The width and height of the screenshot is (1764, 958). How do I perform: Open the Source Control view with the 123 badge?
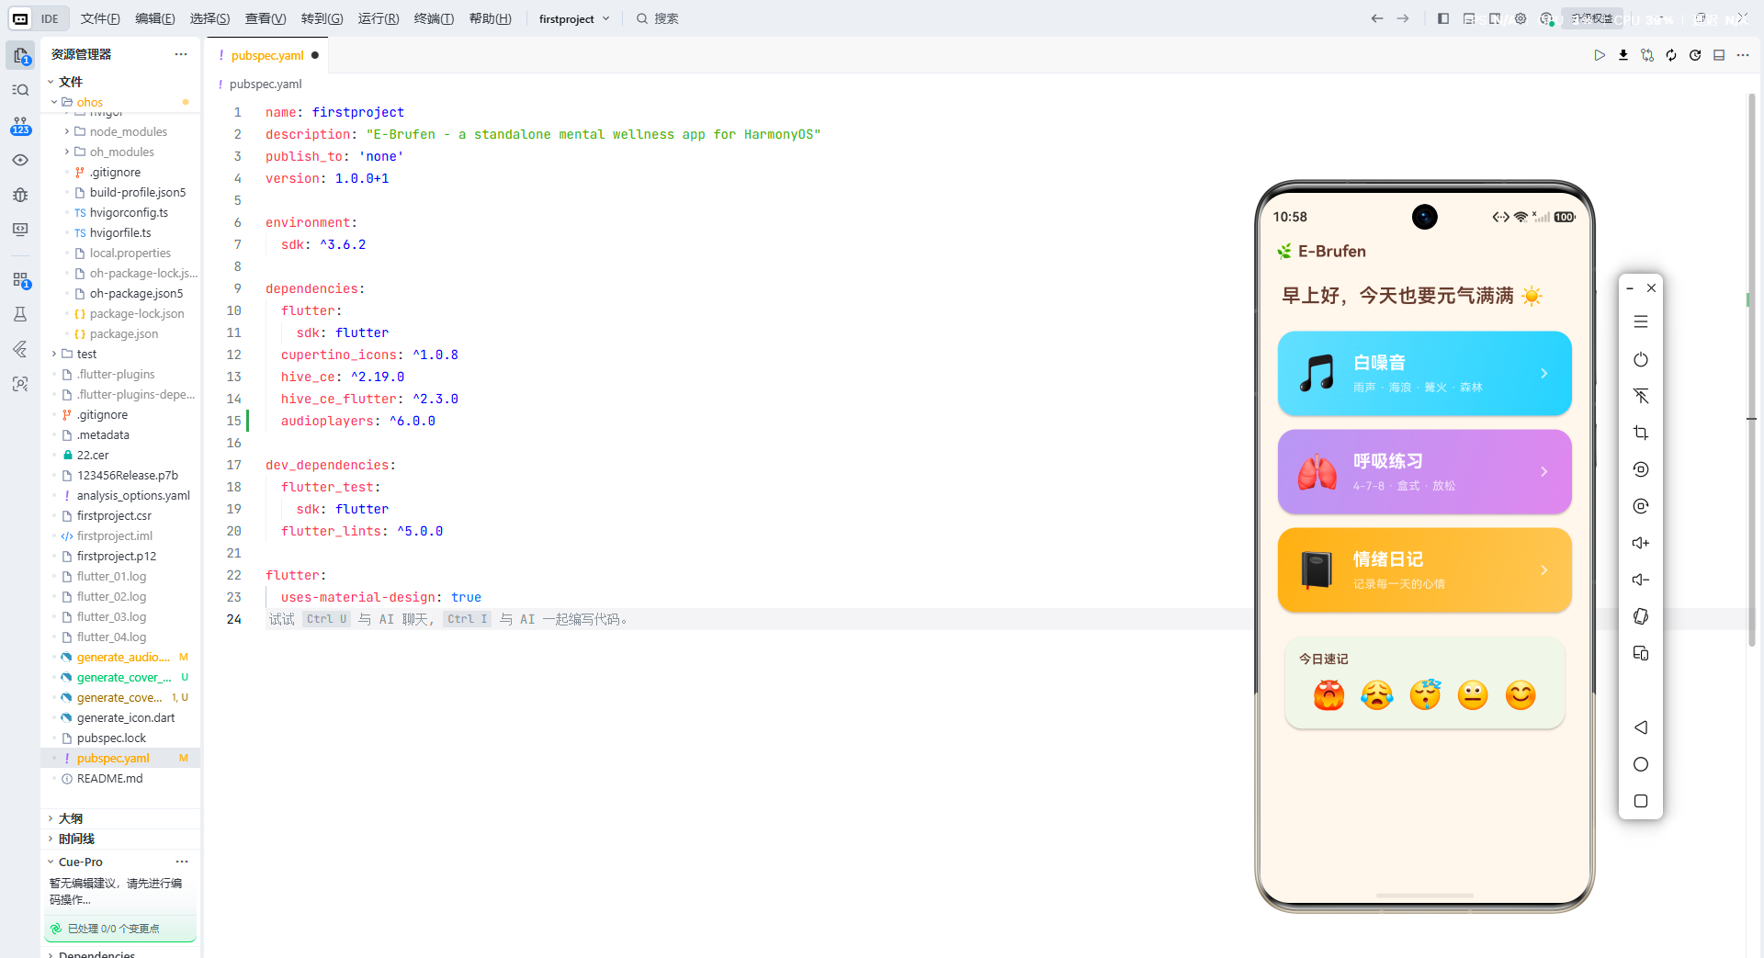pos(20,125)
